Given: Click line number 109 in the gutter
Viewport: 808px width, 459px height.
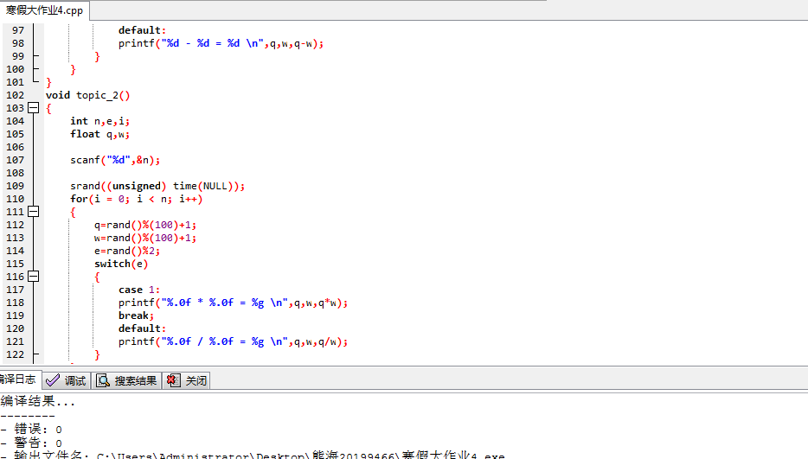Looking at the screenshot, I should pos(15,186).
